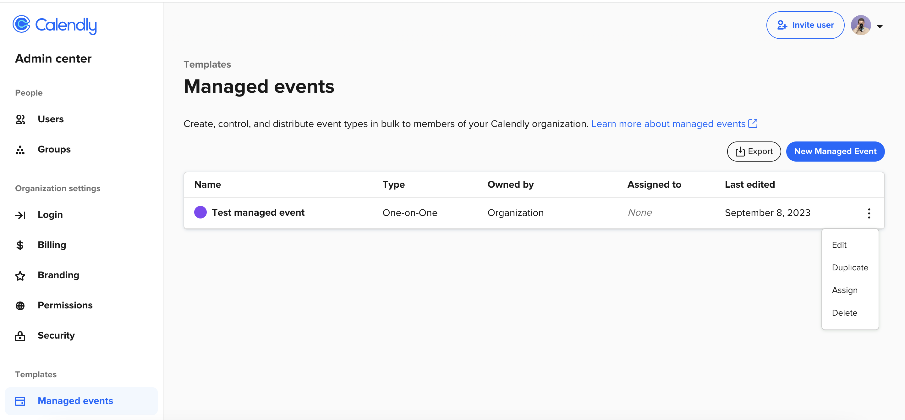Choose Edit from the row menu
The width and height of the screenshot is (905, 420).
839,245
